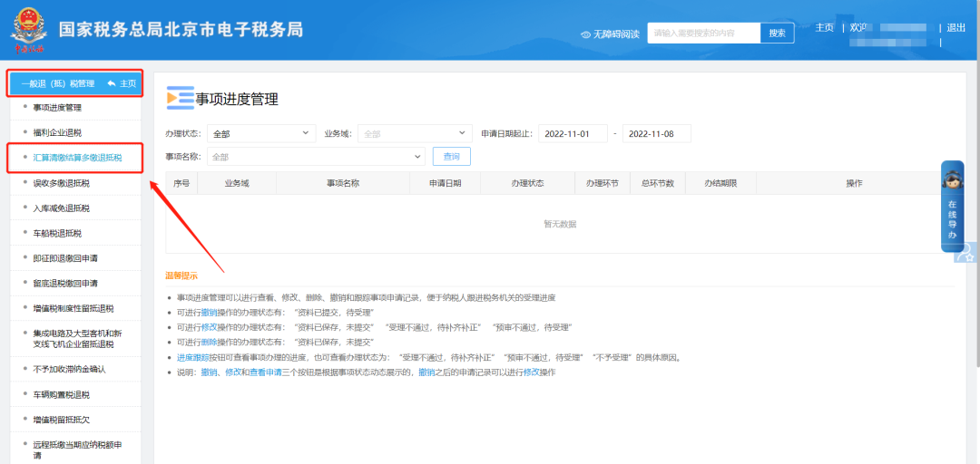This screenshot has width=980, height=464.
Task: Click the end date field 2022-11-08
Action: (x=657, y=133)
